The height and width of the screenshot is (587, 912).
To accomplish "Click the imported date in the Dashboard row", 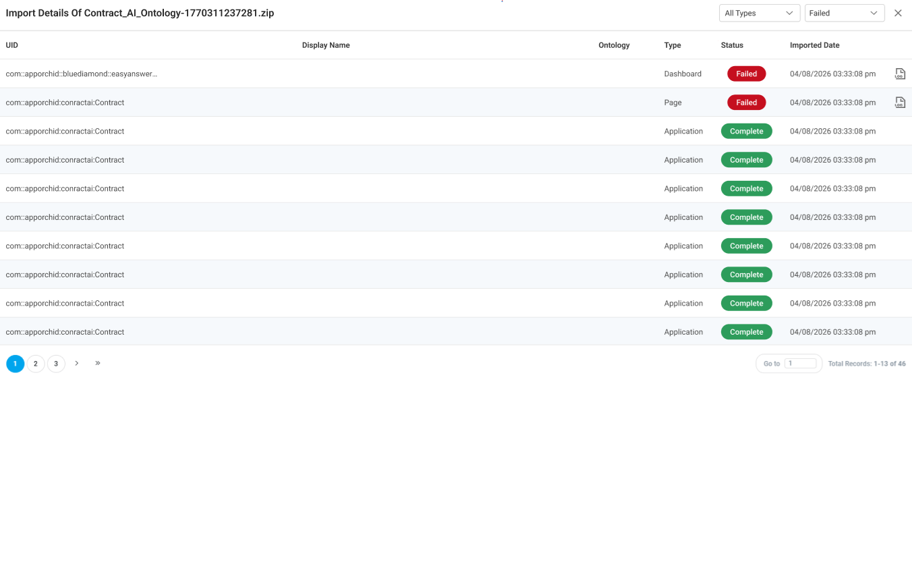I will point(833,74).
